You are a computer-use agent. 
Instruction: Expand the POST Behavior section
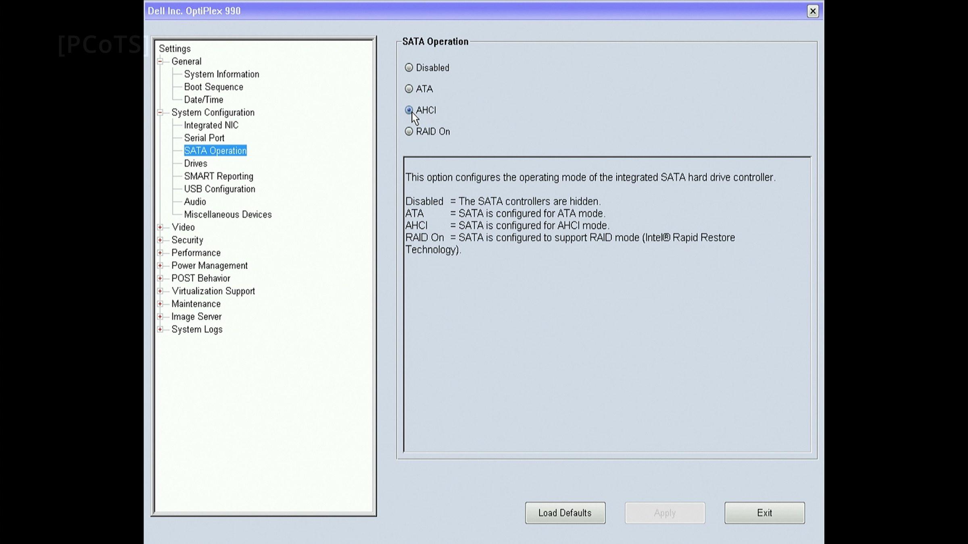pos(160,278)
